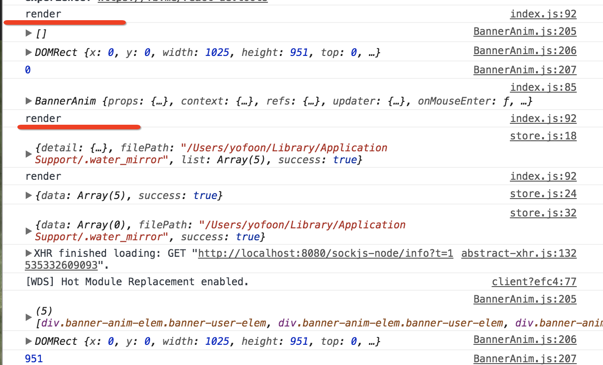The height and width of the screenshot is (365, 603).
Task: Follow the localhost:8080 sockjs-node URL
Action: tap(325, 253)
